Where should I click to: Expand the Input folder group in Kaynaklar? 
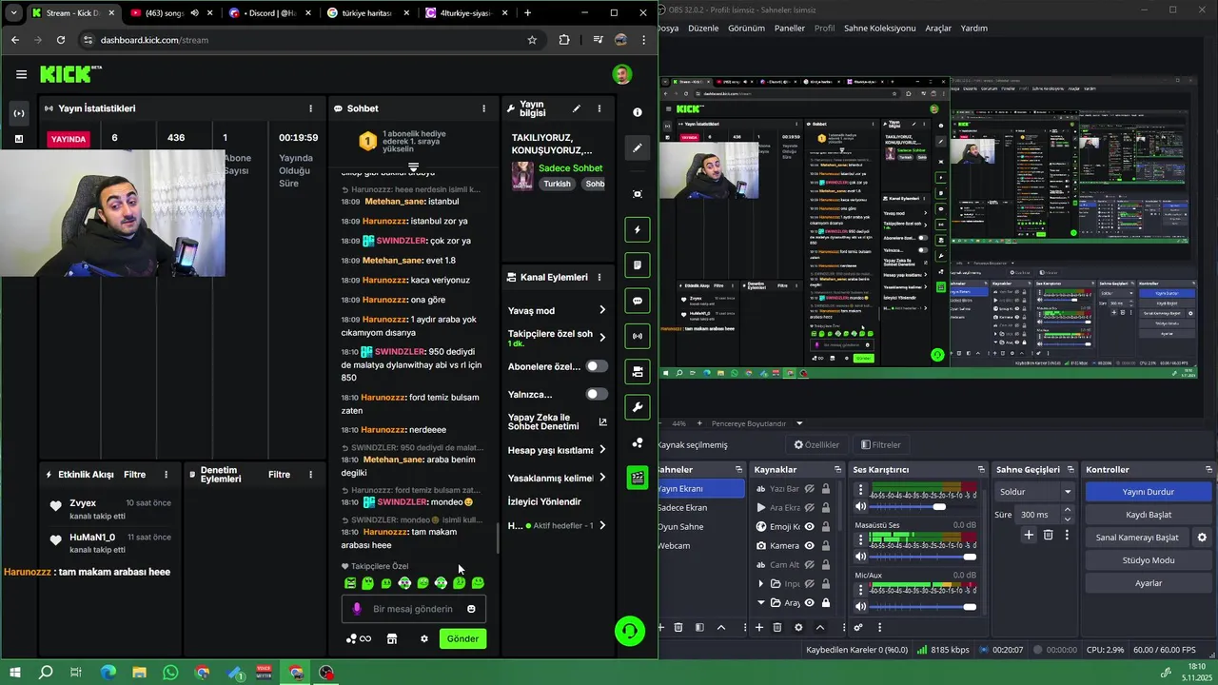tap(760, 583)
